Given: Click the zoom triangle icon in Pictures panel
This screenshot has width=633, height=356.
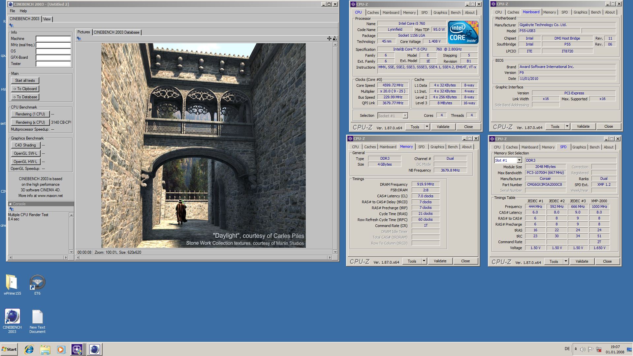Looking at the screenshot, I should 335,39.
